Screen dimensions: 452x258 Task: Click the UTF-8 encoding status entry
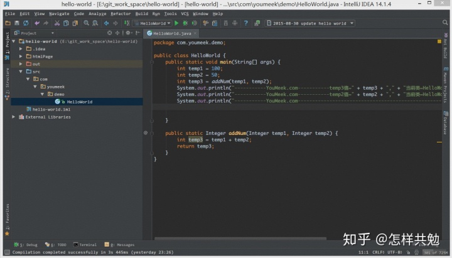pyautogui.click(x=395, y=252)
